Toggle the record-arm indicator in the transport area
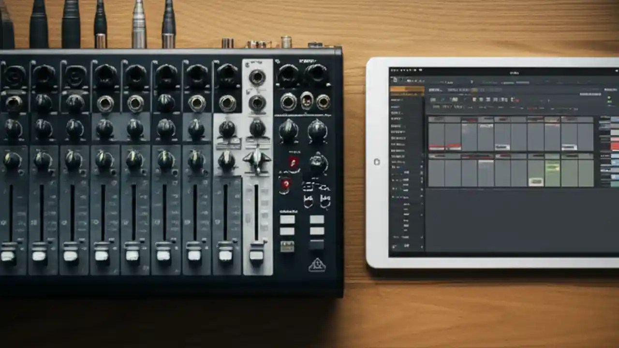The width and height of the screenshot is (619, 348). click(517, 100)
